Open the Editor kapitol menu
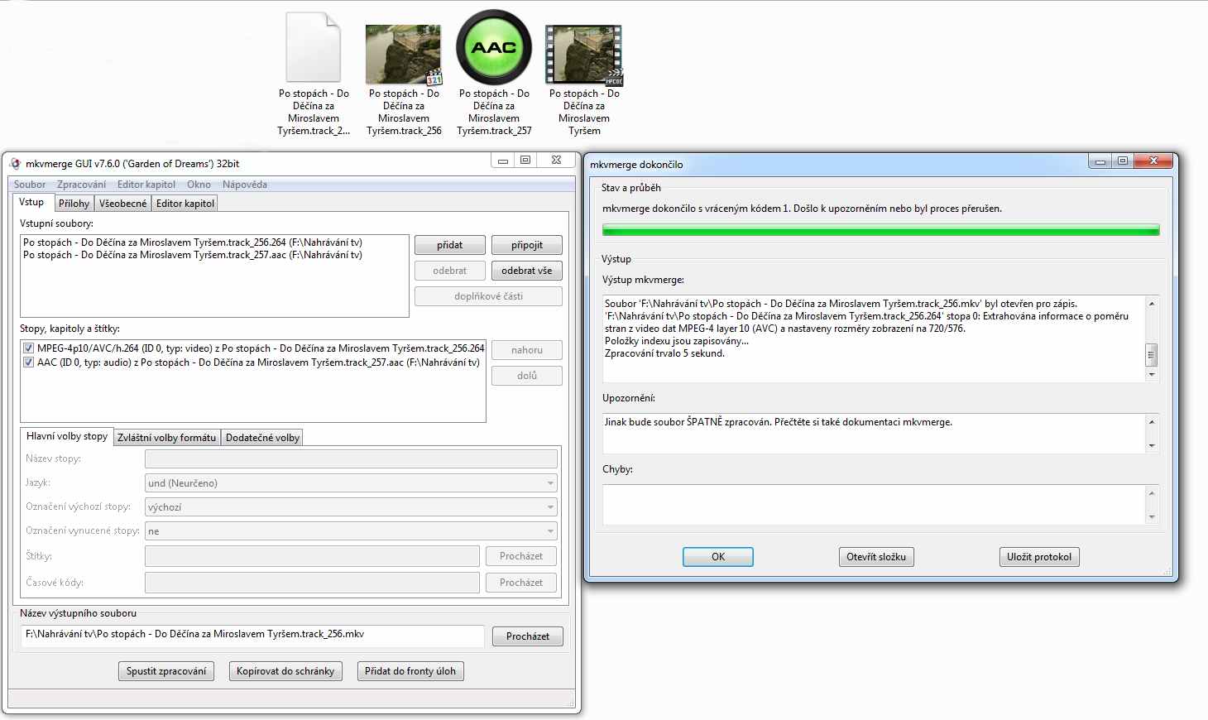1208x720 pixels. point(146,185)
